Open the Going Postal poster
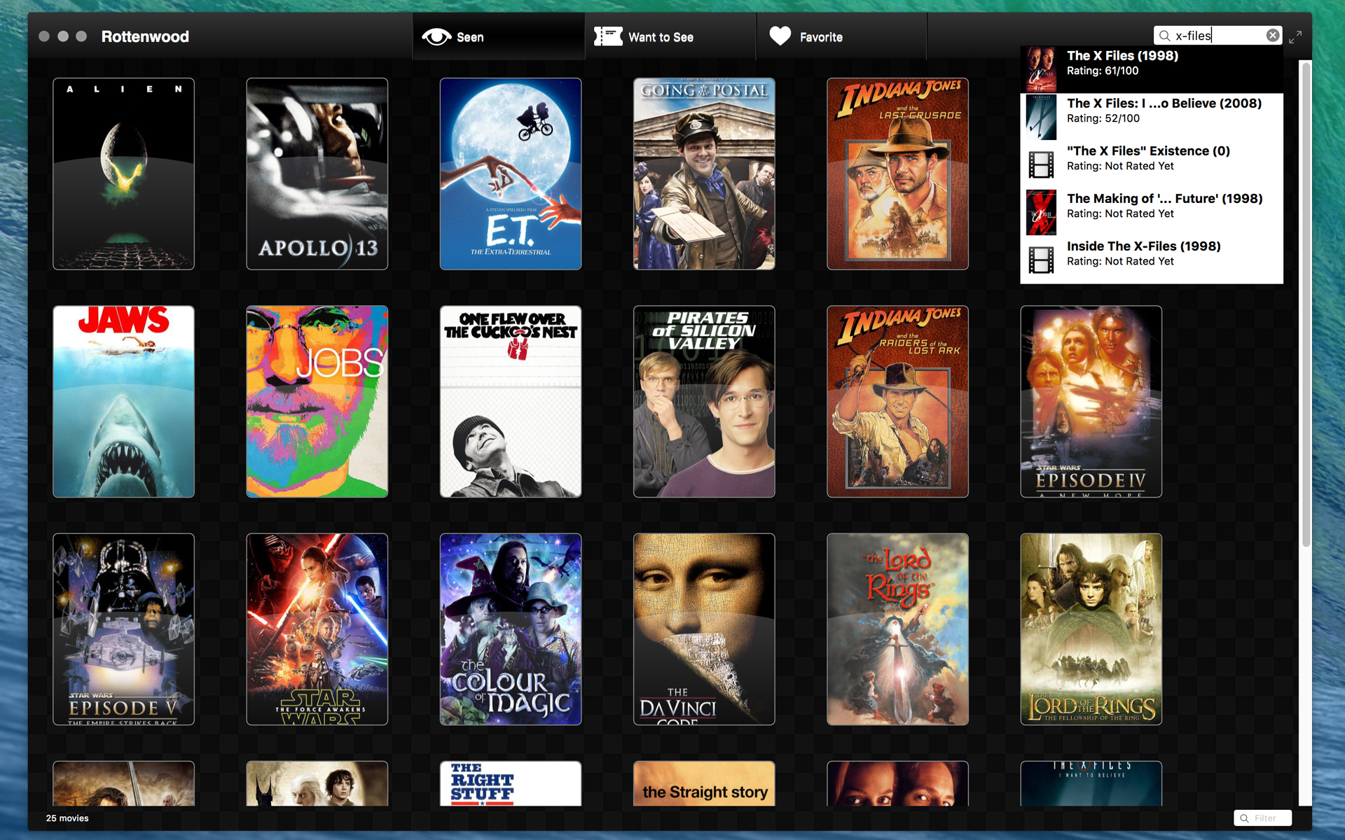This screenshot has height=840, width=1345. (704, 174)
